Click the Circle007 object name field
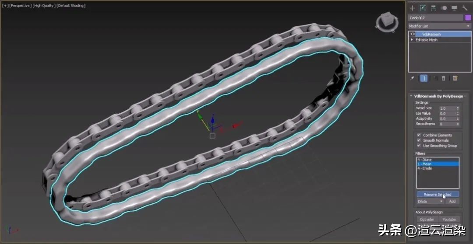This screenshot has height=244, width=473. click(x=436, y=18)
